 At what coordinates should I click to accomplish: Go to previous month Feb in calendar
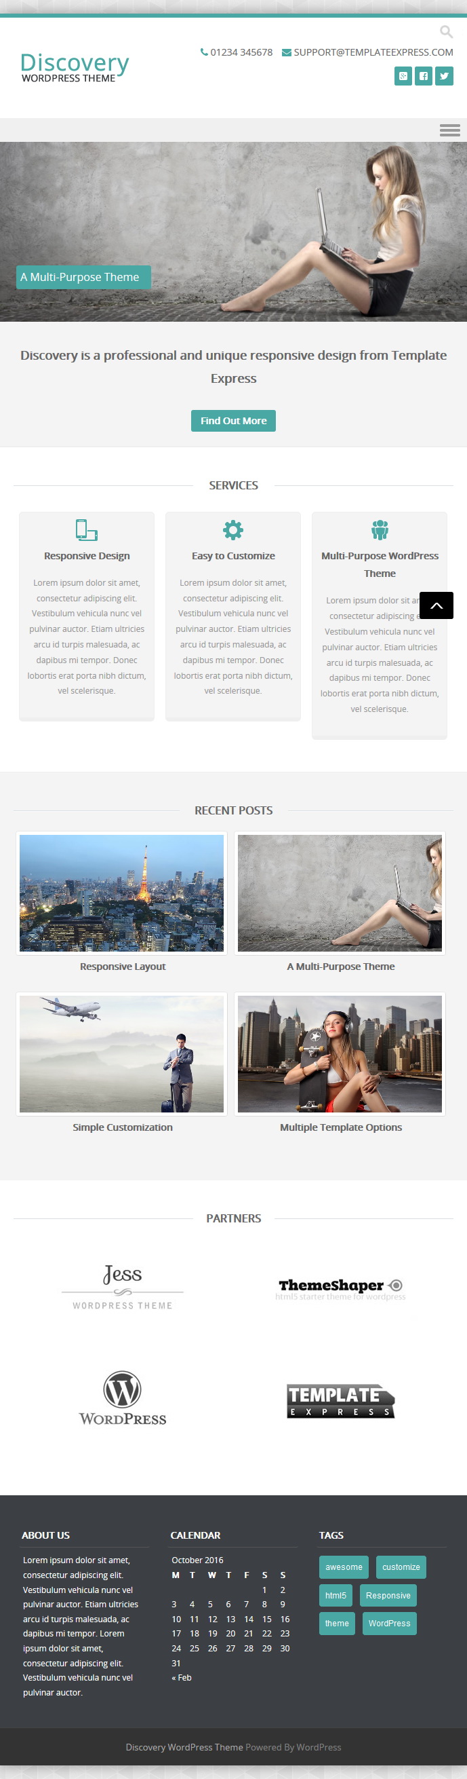(182, 1677)
